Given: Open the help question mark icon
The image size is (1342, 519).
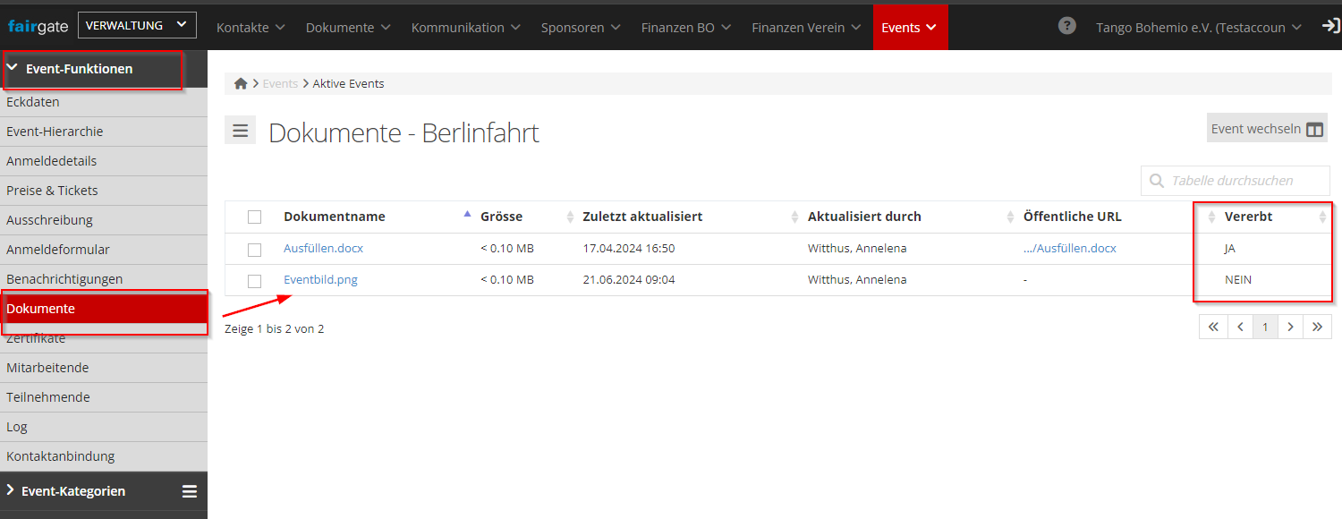Looking at the screenshot, I should click(x=1066, y=26).
